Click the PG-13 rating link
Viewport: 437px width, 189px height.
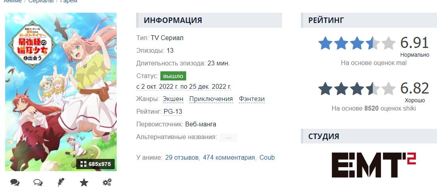(173, 112)
